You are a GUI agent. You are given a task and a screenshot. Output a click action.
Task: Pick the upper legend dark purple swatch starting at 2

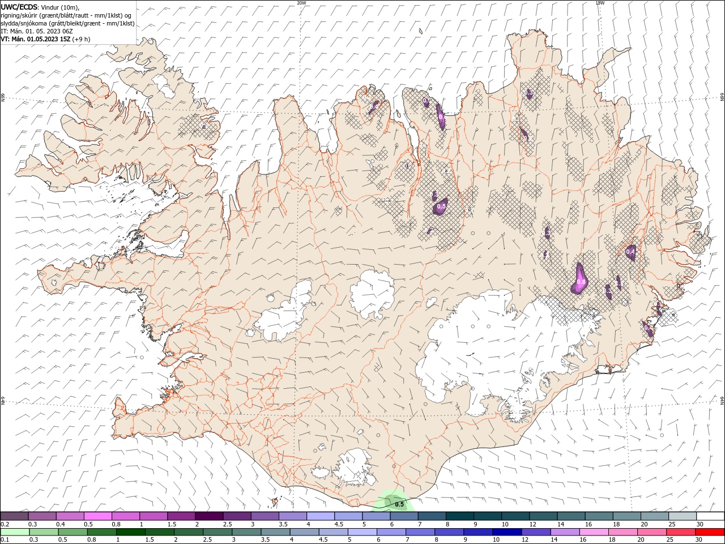point(209,516)
